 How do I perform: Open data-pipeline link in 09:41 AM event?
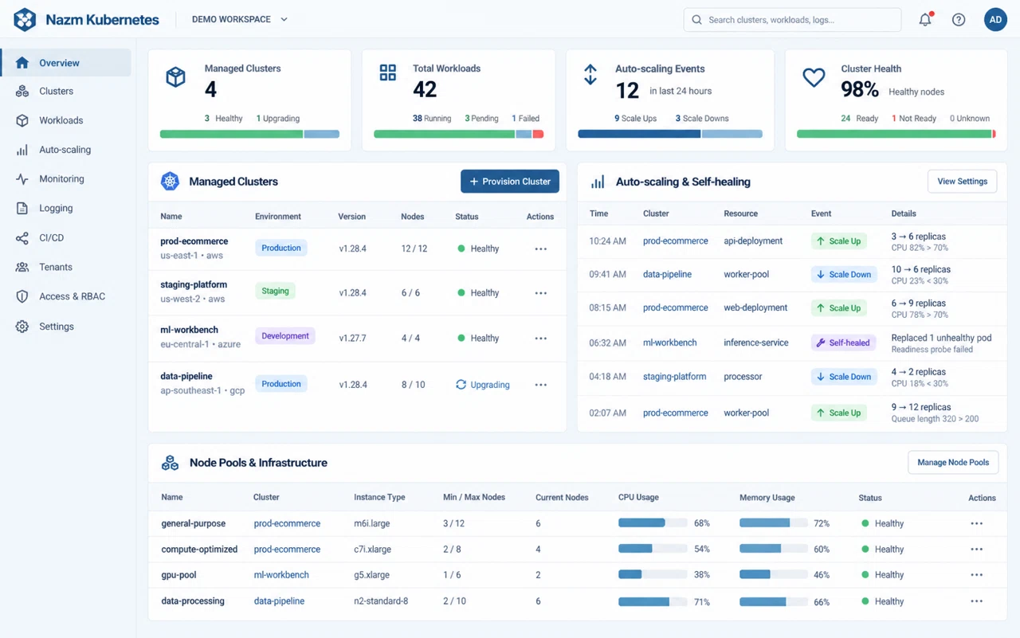click(667, 275)
